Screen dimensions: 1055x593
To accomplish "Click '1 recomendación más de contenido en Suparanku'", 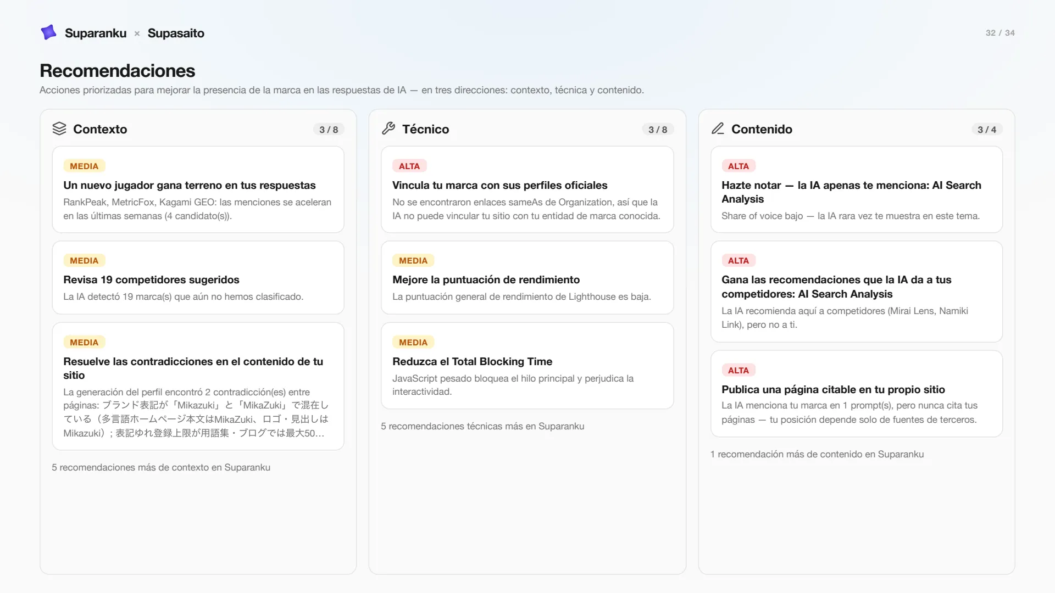I will pos(817,454).
